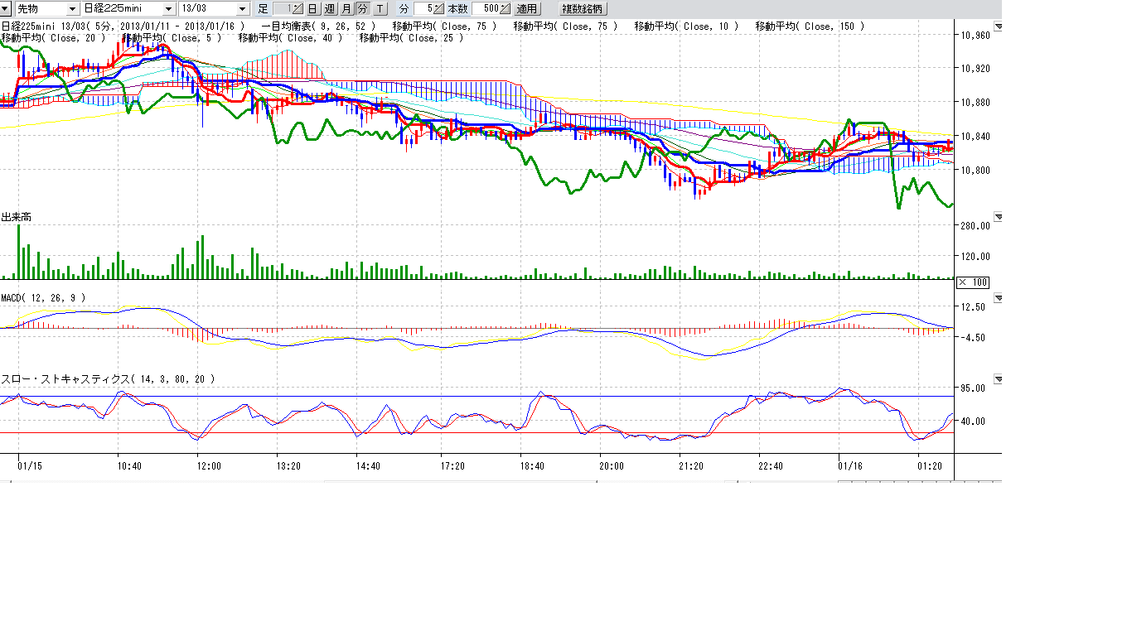Switch to T (tick) chart mode

[380, 9]
